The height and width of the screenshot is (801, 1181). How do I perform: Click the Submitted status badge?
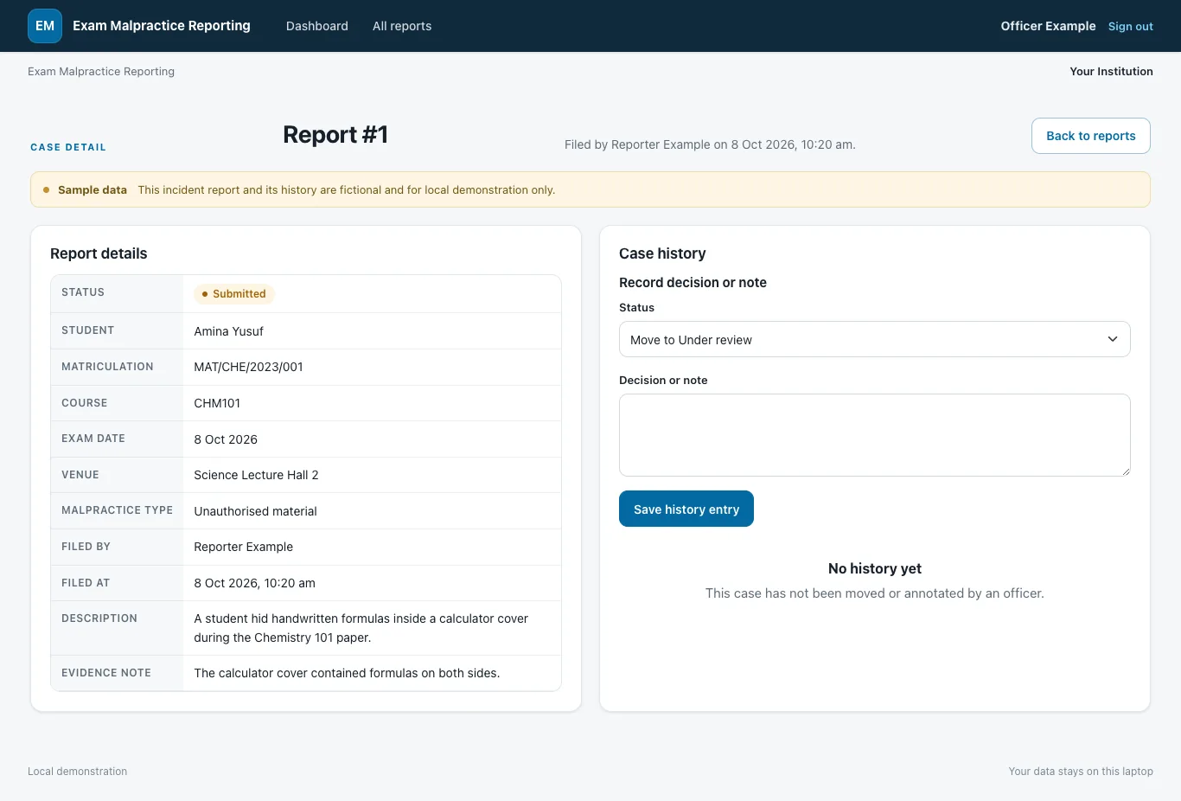[x=234, y=294]
